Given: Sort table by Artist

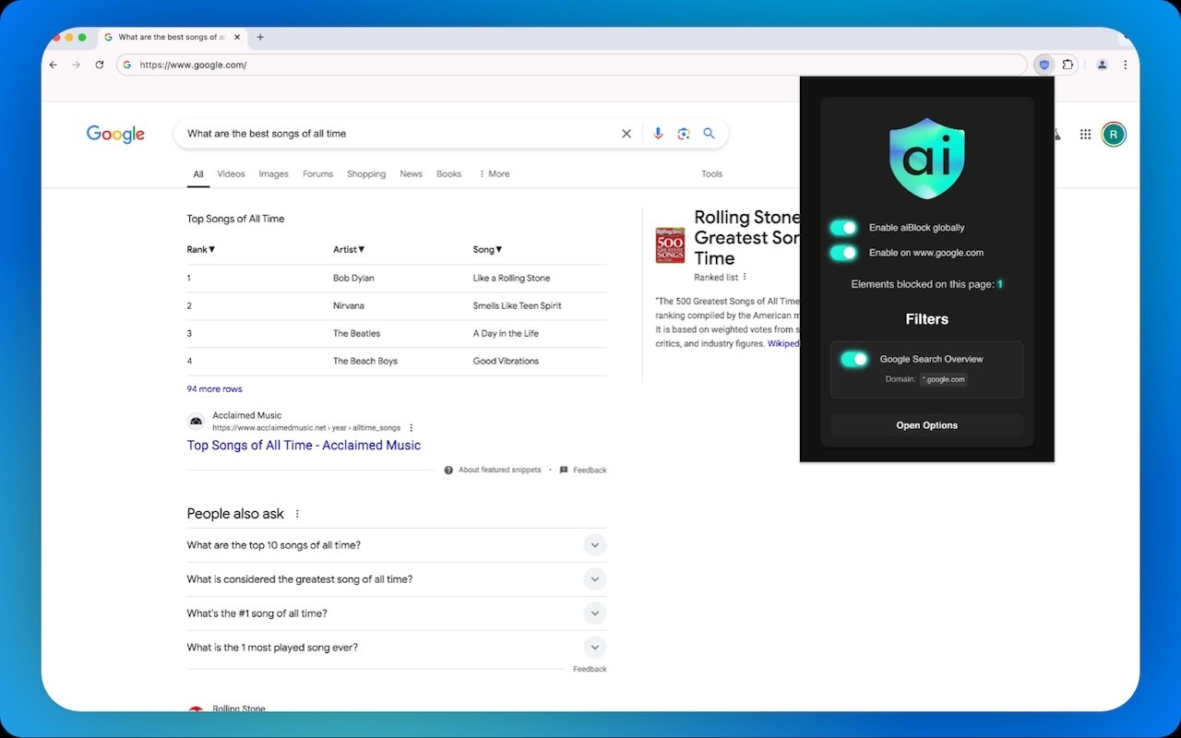Looking at the screenshot, I should (349, 249).
